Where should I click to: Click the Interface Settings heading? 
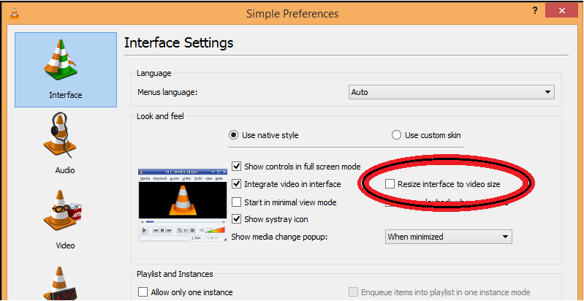(x=179, y=42)
